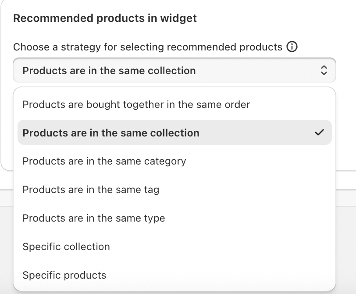Screen dimensions: 356x294
Task: Switch recommendation strategy to same-tag products
Action: click(x=91, y=190)
